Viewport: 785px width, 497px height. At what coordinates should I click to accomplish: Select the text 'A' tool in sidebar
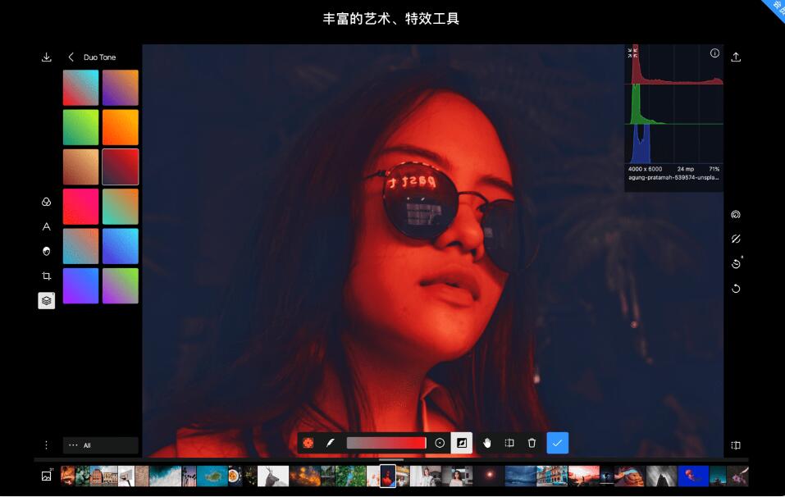pos(46,226)
